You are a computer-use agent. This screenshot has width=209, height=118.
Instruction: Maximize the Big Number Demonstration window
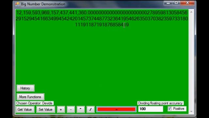tap(176, 3)
